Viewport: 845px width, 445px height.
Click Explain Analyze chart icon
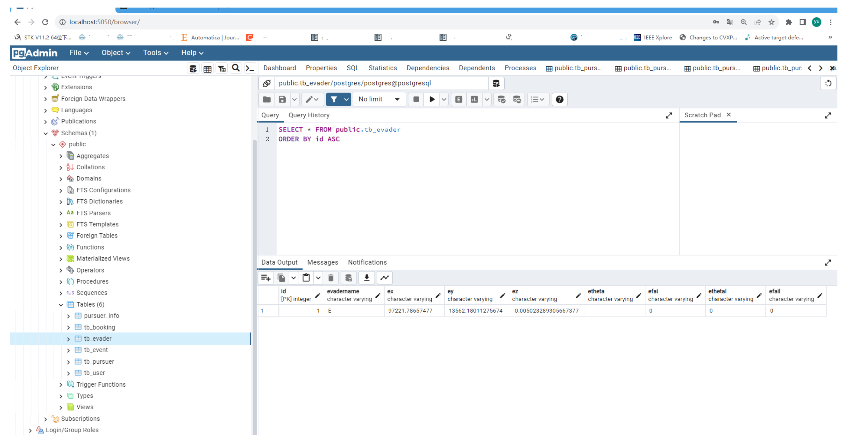tap(474, 99)
